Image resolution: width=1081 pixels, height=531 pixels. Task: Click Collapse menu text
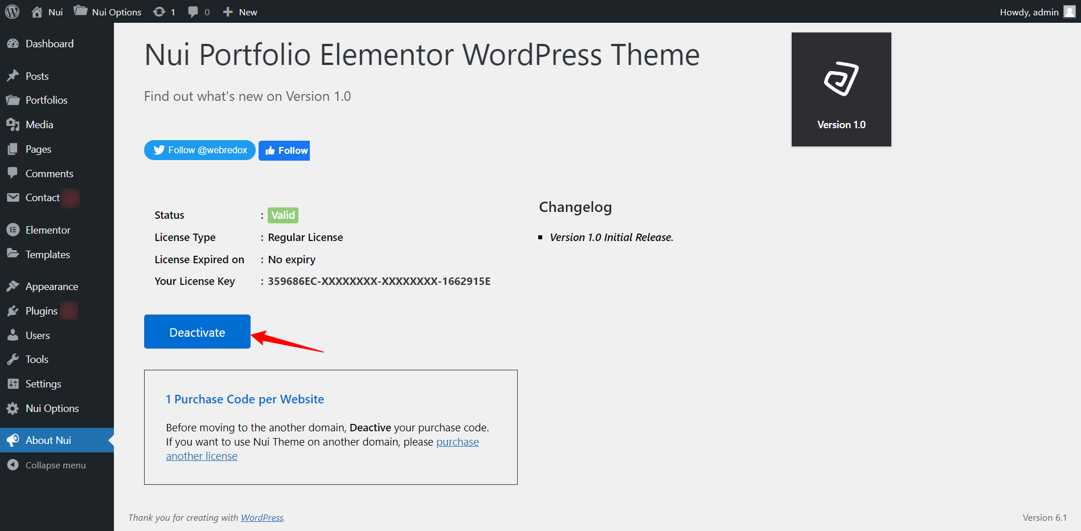click(x=56, y=465)
